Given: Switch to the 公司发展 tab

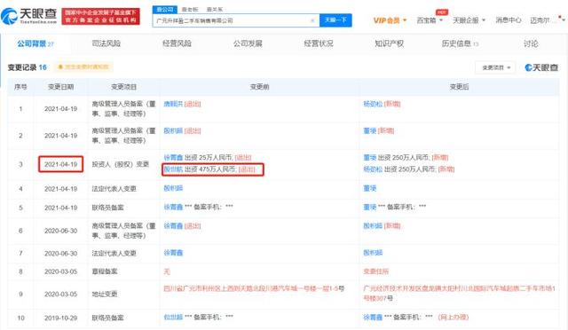Looking at the screenshot, I should 248,43.
